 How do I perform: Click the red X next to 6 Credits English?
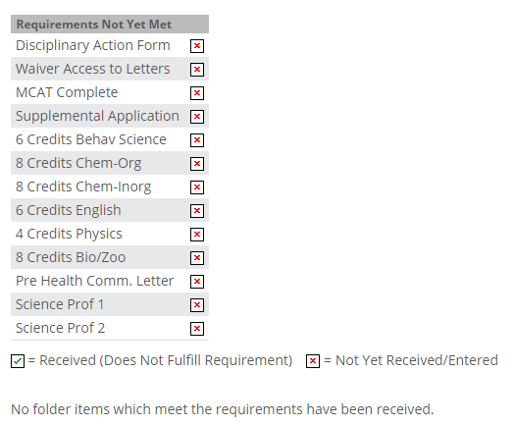(x=197, y=211)
